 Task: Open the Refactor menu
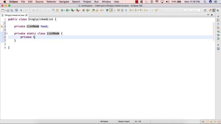tap(51, 2)
